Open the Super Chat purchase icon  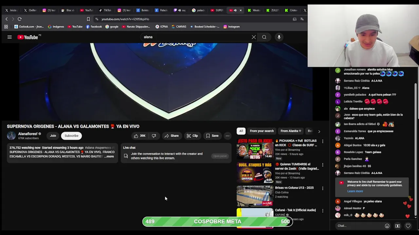[x=397, y=226]
